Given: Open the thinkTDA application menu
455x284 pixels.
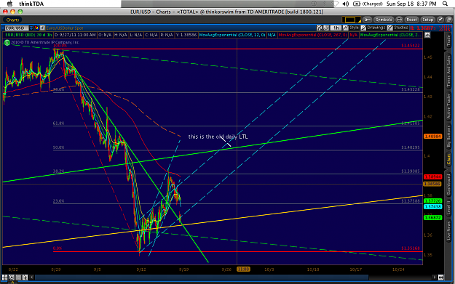Looking at the screenshot, I should click(31, 4).
